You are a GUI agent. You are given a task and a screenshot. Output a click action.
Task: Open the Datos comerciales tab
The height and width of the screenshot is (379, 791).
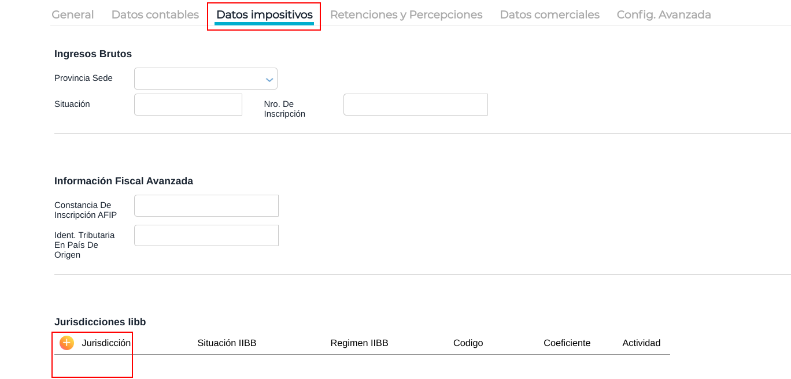549,14
